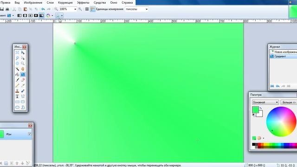Click the white secondary color swatch

(x=260, y=115)
